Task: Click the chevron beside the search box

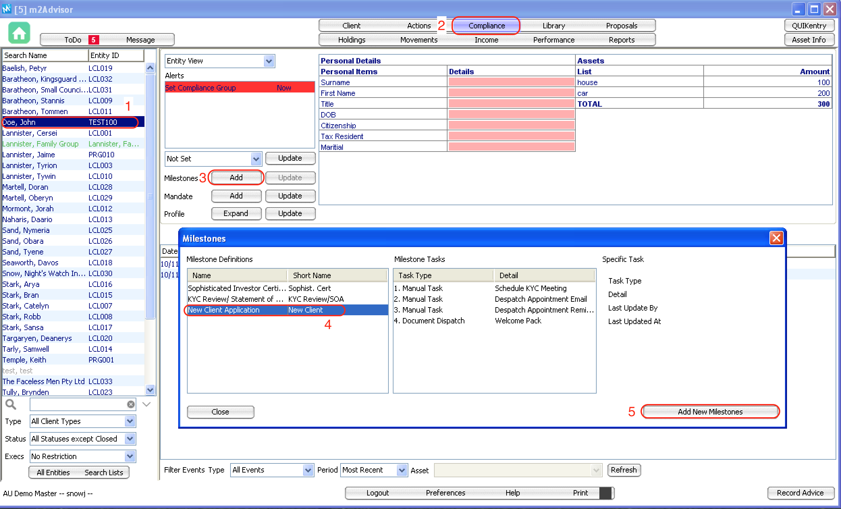Action: tap(146, 404)
